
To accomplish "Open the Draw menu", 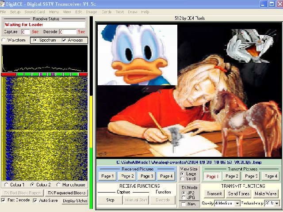I will pos(133,12).
